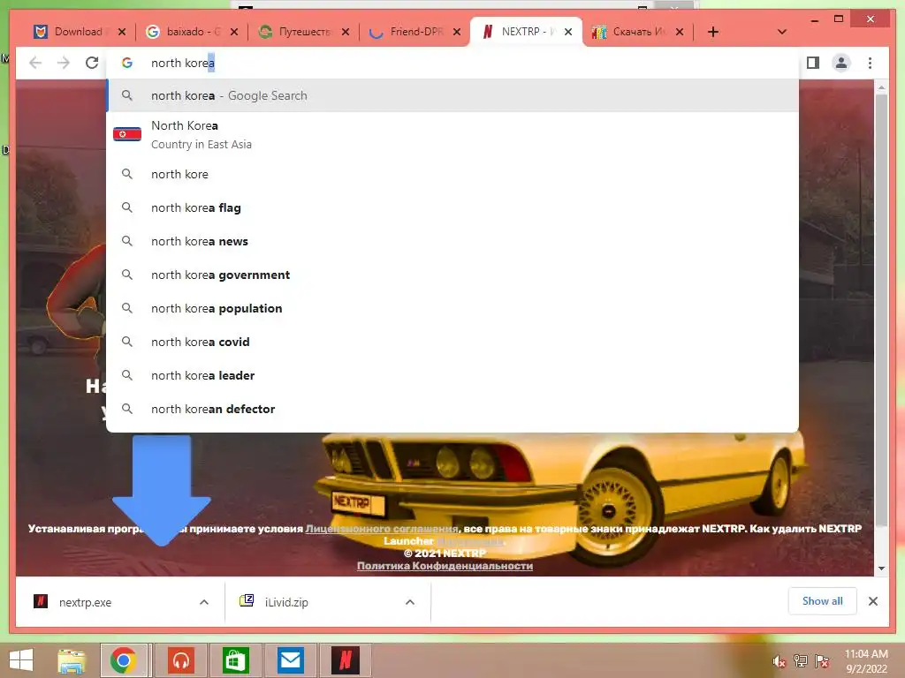The width and height of the screenshot is (905, 678).
Task: Click the vertical page scrollbar thumb
Action: click(881, 310)
